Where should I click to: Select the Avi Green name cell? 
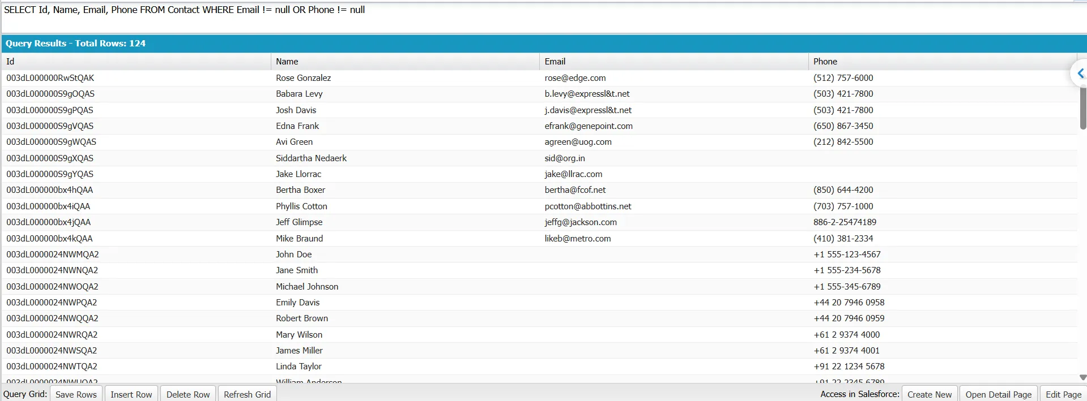[x=405, y=142]
